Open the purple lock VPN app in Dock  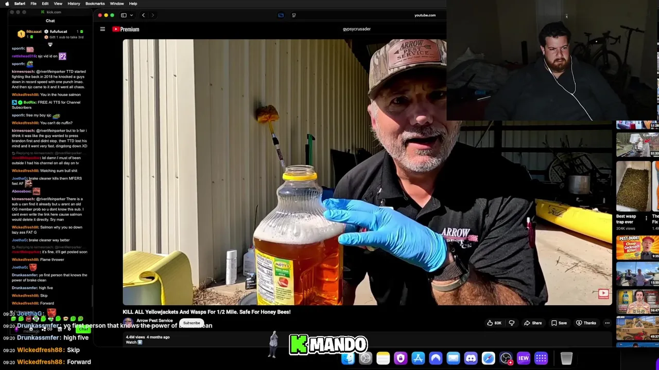tap(401, 358)
